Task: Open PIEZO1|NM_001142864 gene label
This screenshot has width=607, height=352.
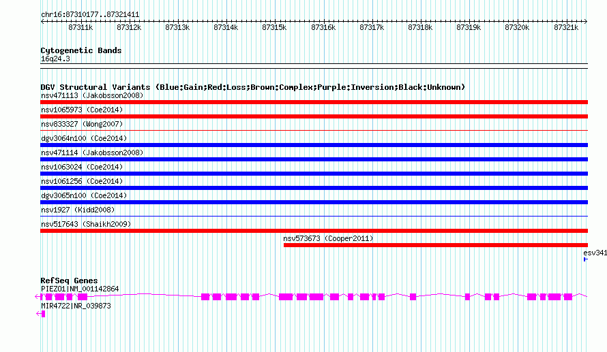Action: point(80,289)
